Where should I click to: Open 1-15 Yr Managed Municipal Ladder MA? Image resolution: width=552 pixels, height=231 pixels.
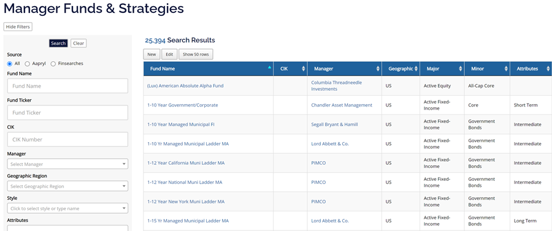coord(188,221)
